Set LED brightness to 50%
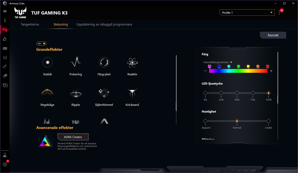Screen dimensions: 298x173 [237, 93]
